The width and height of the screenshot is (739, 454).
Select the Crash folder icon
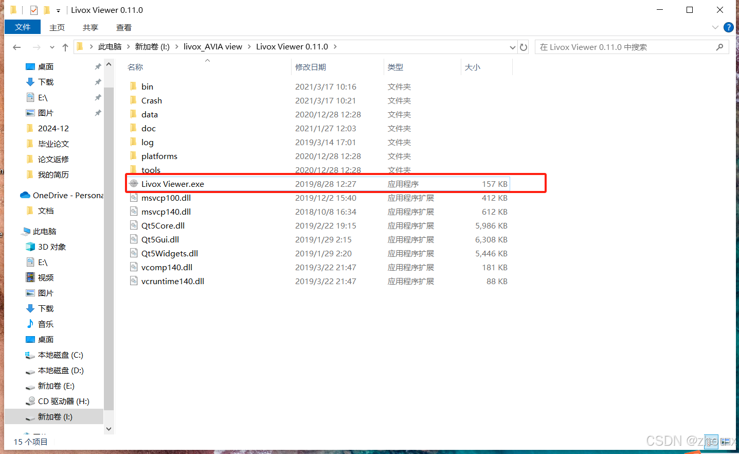[133, 100]
